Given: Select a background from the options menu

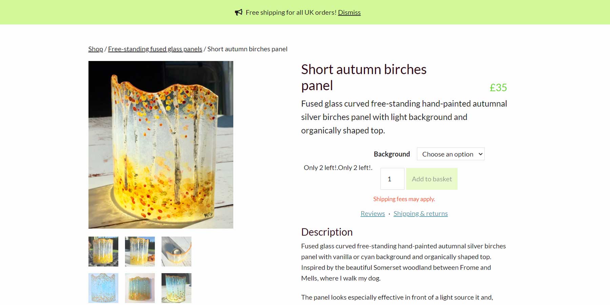Looking at the screenshot, I should [450, 154].
